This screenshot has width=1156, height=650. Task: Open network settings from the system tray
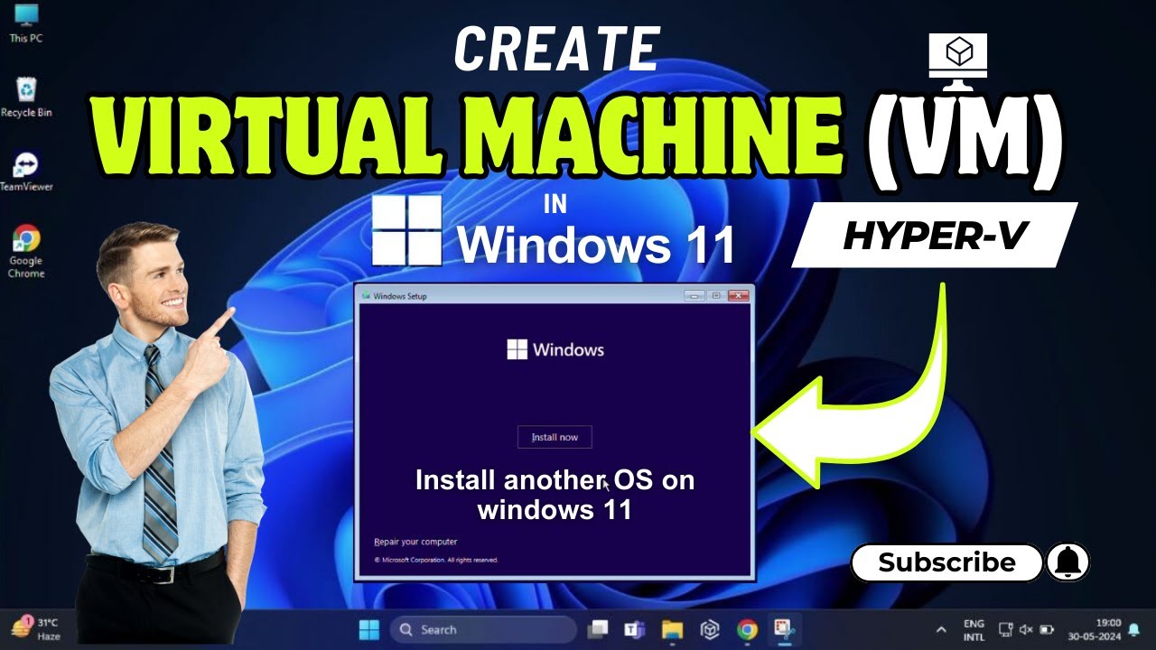(1005, 629)
